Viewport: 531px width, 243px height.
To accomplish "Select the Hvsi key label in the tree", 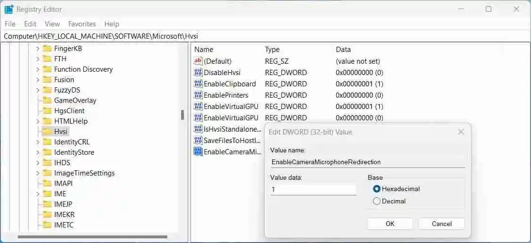I will (61, 132).
